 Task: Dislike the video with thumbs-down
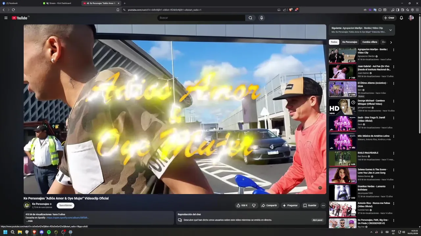click(254, 206)
